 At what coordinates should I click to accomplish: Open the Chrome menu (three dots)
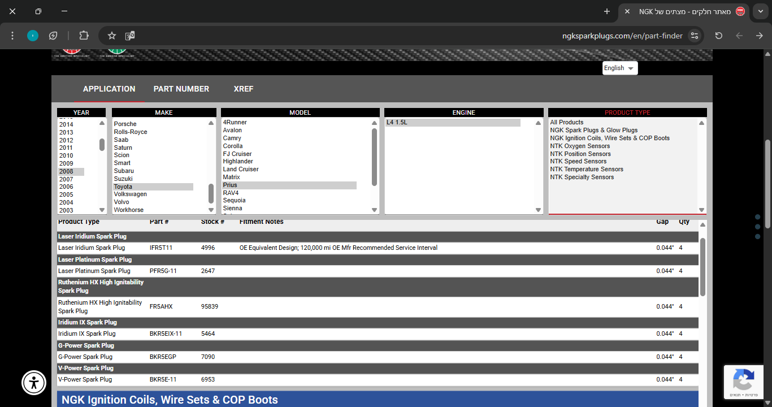(12, 36)
